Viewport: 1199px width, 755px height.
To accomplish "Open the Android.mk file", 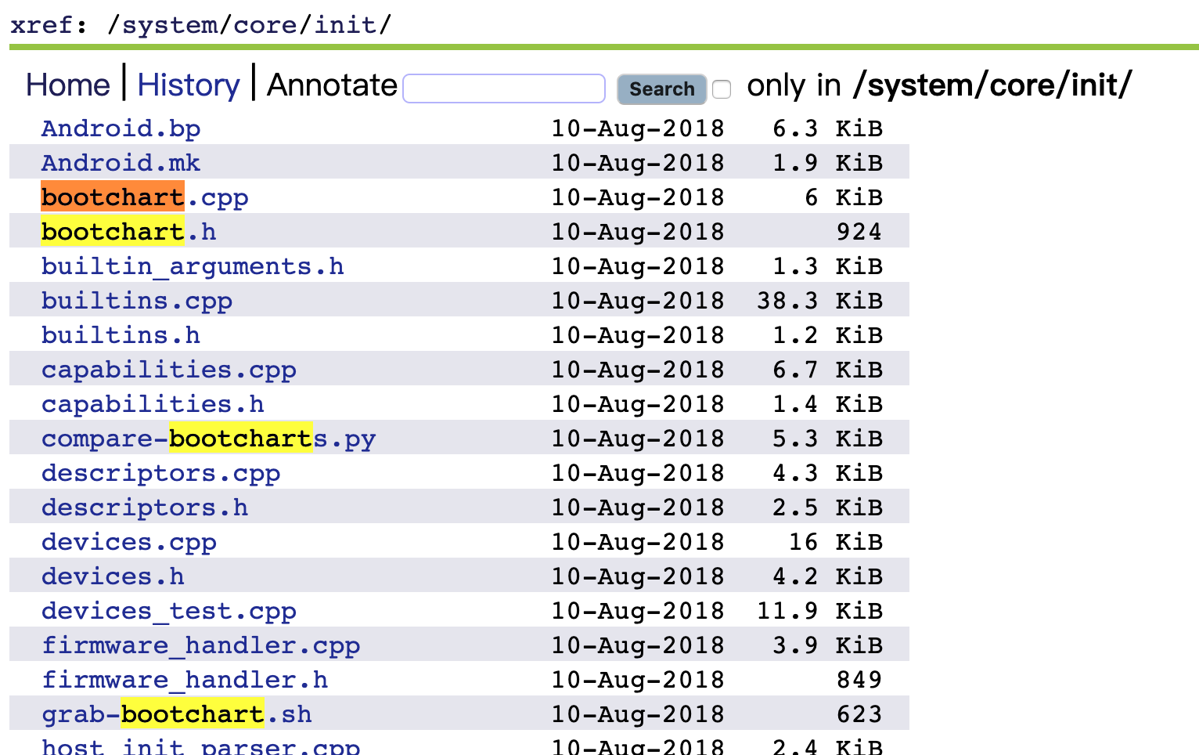I will 121,163.
